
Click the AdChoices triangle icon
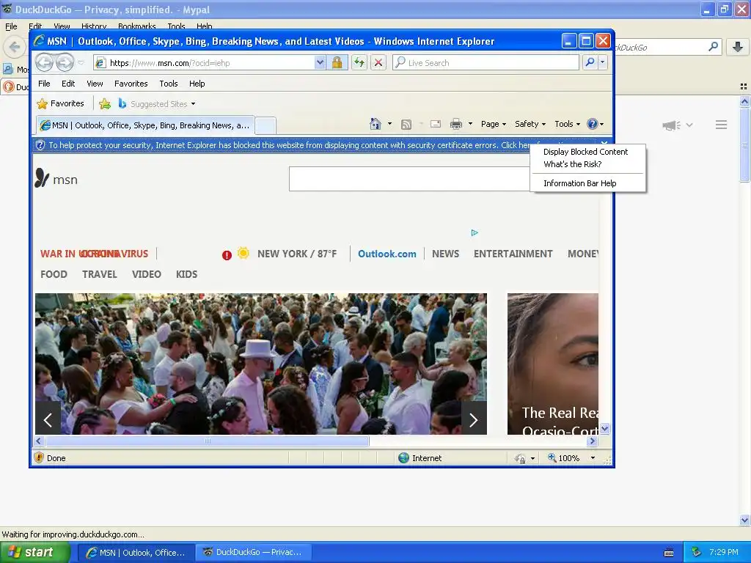point(475,232)
